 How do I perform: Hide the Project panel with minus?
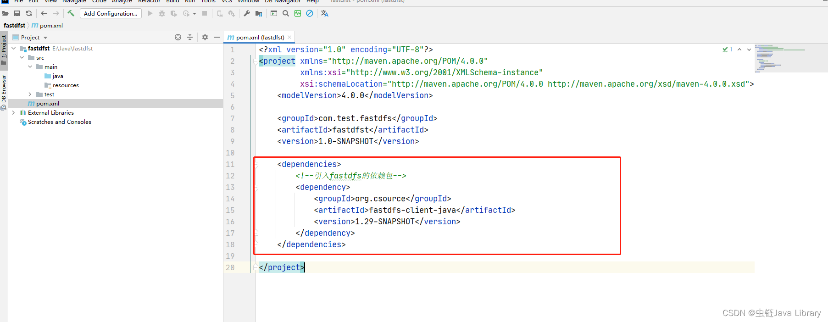coord(217,37)
